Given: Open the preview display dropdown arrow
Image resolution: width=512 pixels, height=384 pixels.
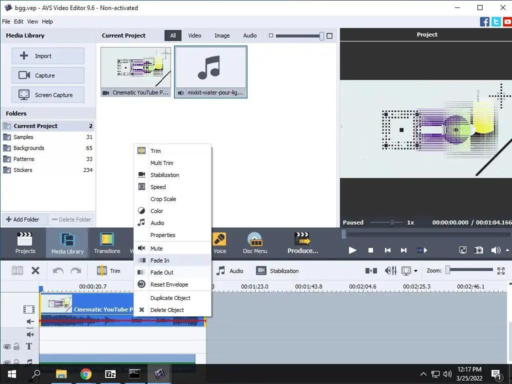Looking at the screenshot, I should (415, 270).
